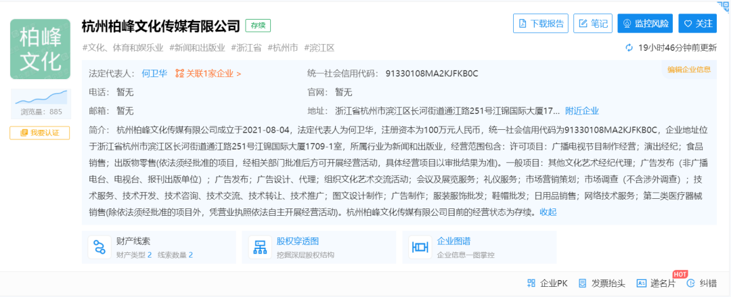Viewport: 731px width, 297px height.
Task: Click the 企业图谱 panel icon
Action: [x=421, y=247]
